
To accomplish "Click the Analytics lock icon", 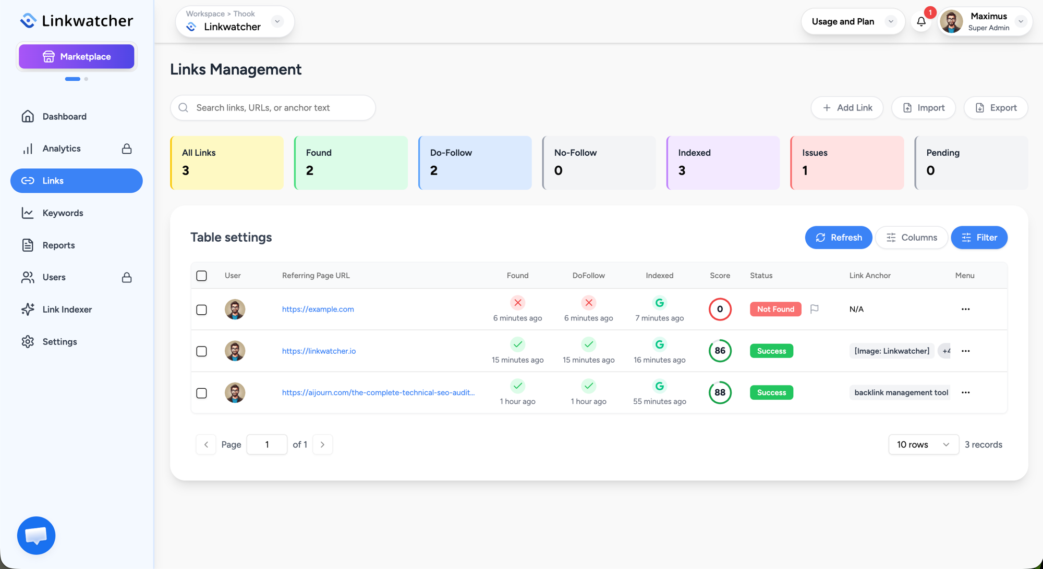I will tap(127, 149).
